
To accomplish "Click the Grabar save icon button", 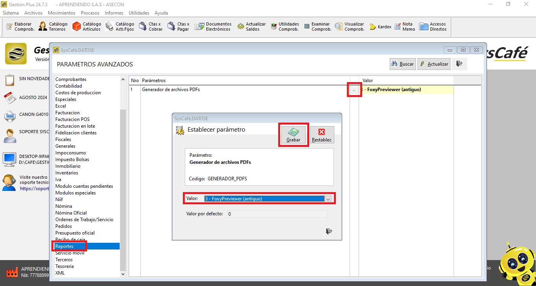I will (293, 135).
